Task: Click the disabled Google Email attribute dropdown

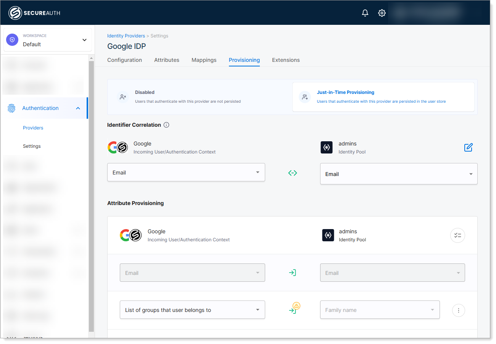Action: click(192, 273)
